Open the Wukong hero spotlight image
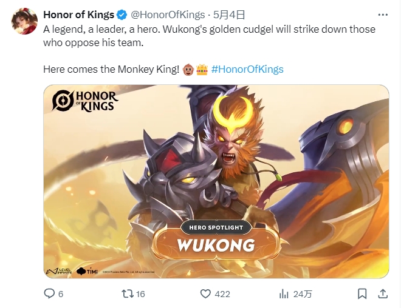The image size is (401, 308). [x=216, y=181]
